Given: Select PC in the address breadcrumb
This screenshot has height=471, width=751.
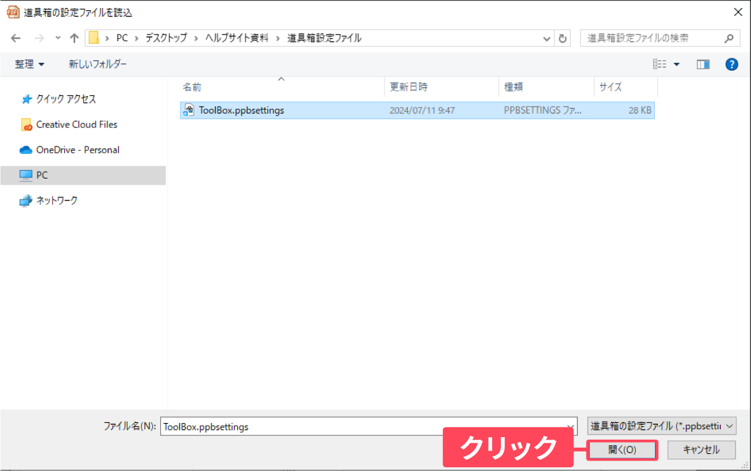Looking at the screenshot, I should pos(122,38).
